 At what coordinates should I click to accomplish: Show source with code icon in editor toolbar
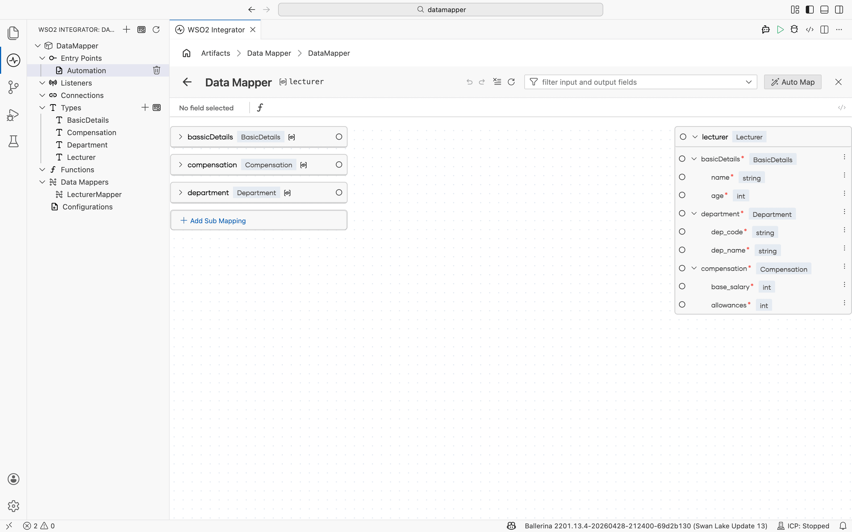click(x=809, y=30)
